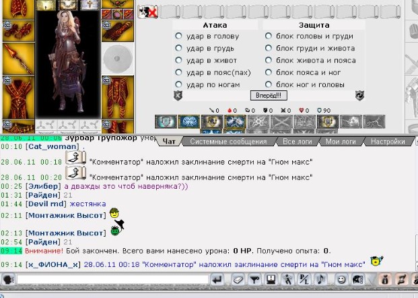Click player name 'Монтажник Высот' in chat
Viewport: 418px width, 298px height.
coord(66,215)
